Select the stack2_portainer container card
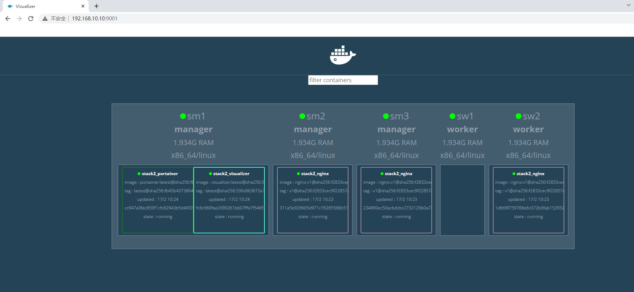The height and width of the screenshot is (292, 634). [158, 200]
